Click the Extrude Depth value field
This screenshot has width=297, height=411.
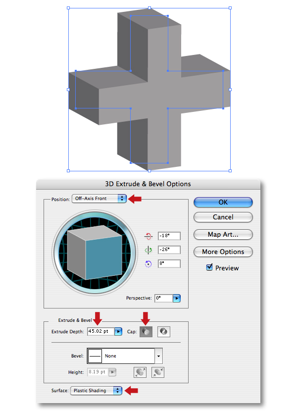coord(100,331)
